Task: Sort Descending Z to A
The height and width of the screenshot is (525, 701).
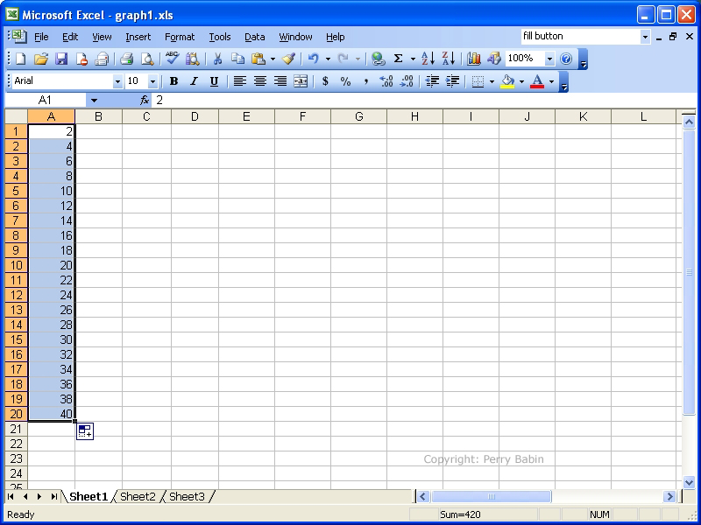Action: tap(449, 59)
